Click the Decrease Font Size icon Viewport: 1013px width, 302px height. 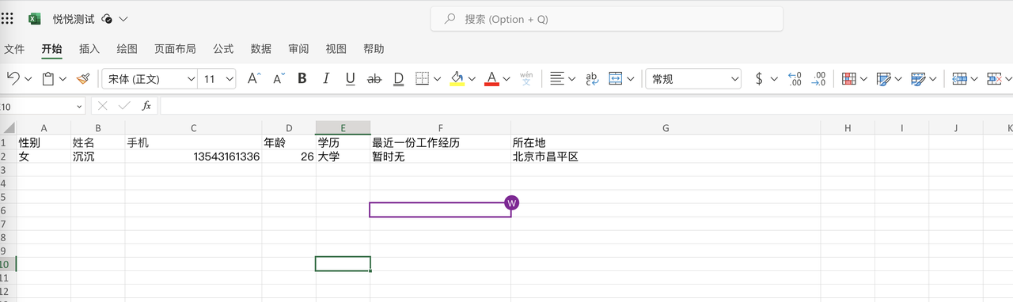[279, 78]
